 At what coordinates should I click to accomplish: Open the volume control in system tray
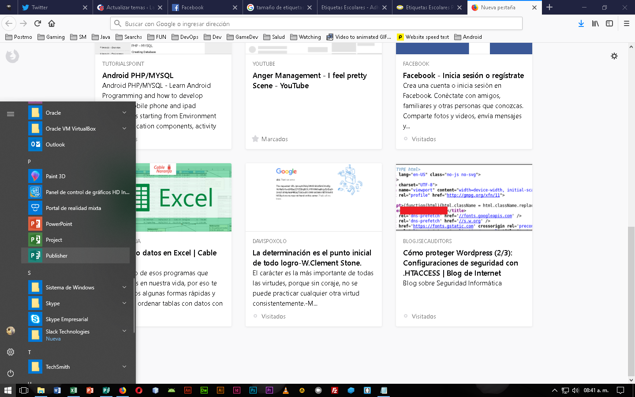pos(575,390)
